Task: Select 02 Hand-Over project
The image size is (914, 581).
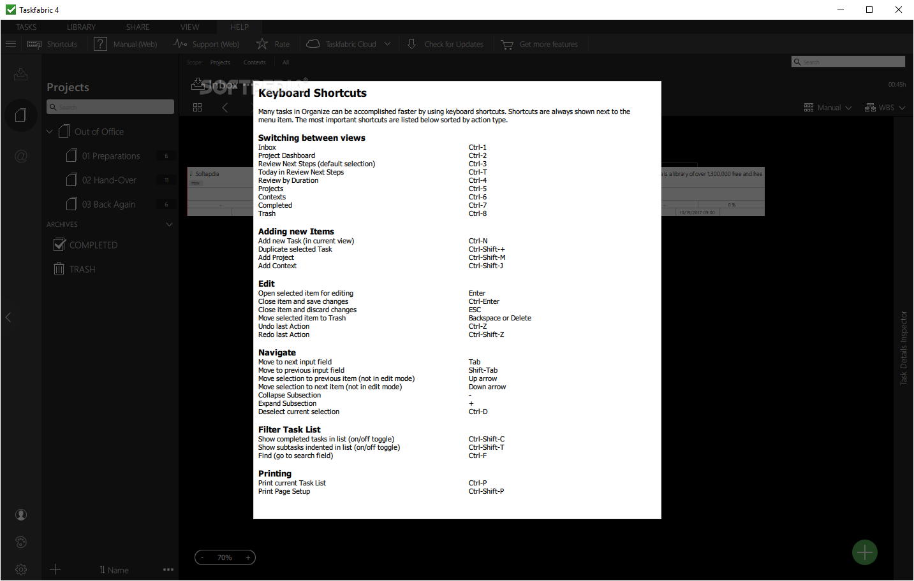Action: click(112, 180)
